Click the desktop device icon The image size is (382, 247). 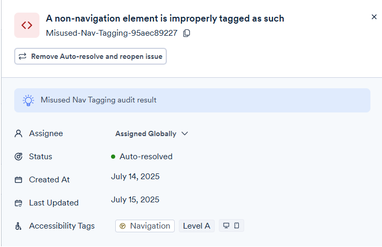pos(226,226)
